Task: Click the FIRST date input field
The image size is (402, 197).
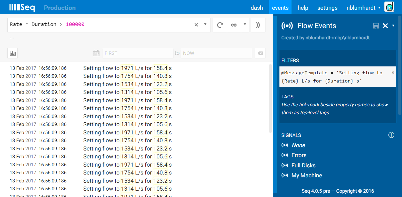Action: [138, 53]
